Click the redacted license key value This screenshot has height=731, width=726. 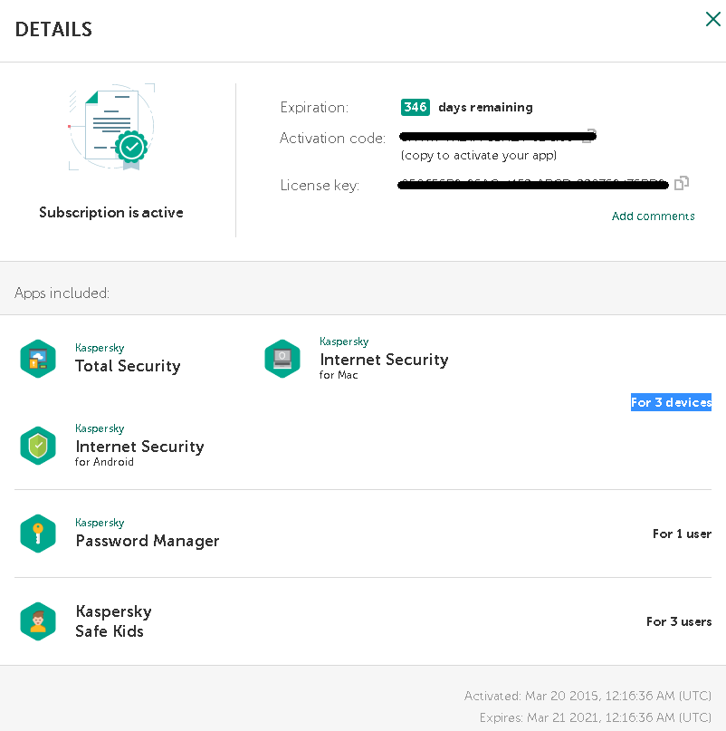pyautogui.click(x=533, y=185)
